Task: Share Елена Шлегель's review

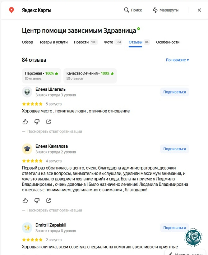Action: click(49, 122)
